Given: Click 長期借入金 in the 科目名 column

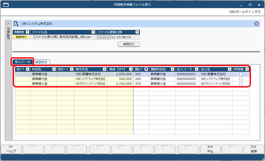Looking at the screenshot, I should [43, 84].
